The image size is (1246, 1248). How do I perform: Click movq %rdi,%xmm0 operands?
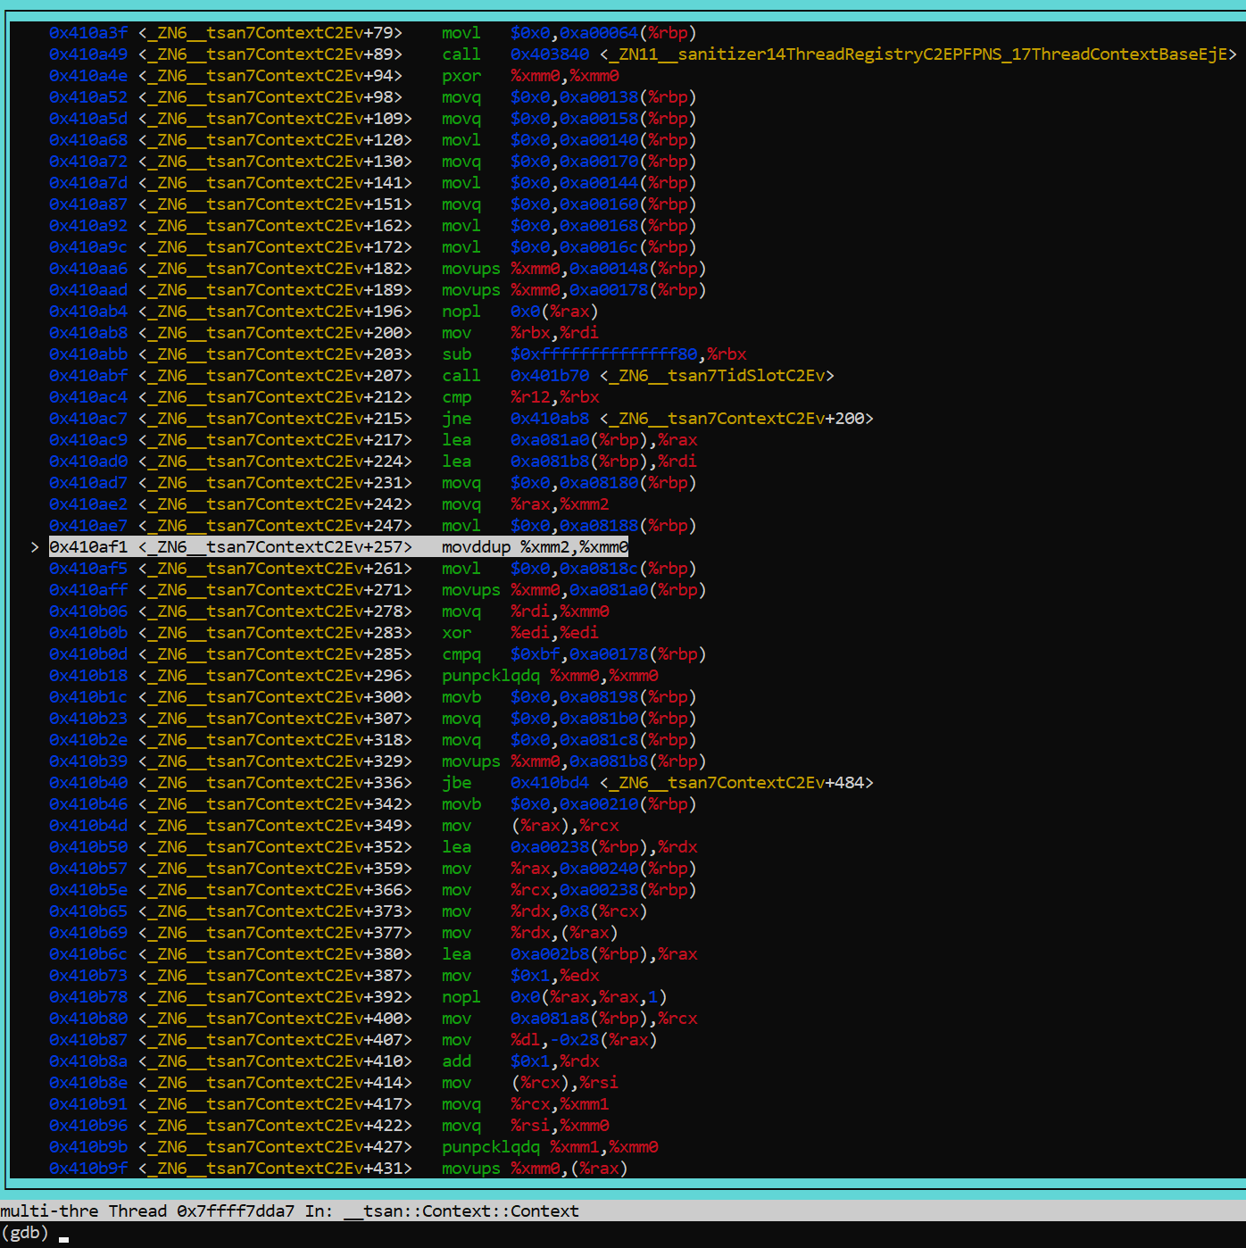click(560, 612)
